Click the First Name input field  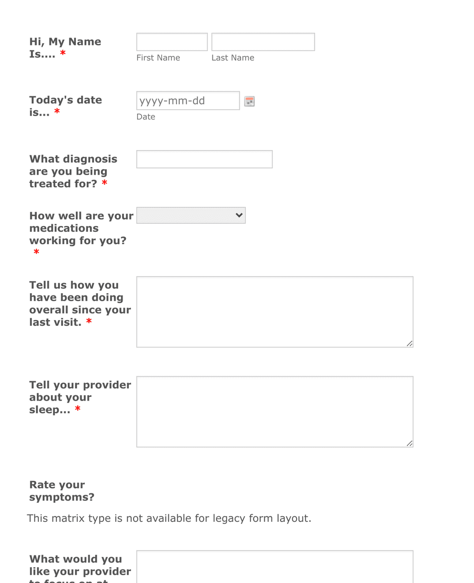pyautogui.click(x=172, y=41)
